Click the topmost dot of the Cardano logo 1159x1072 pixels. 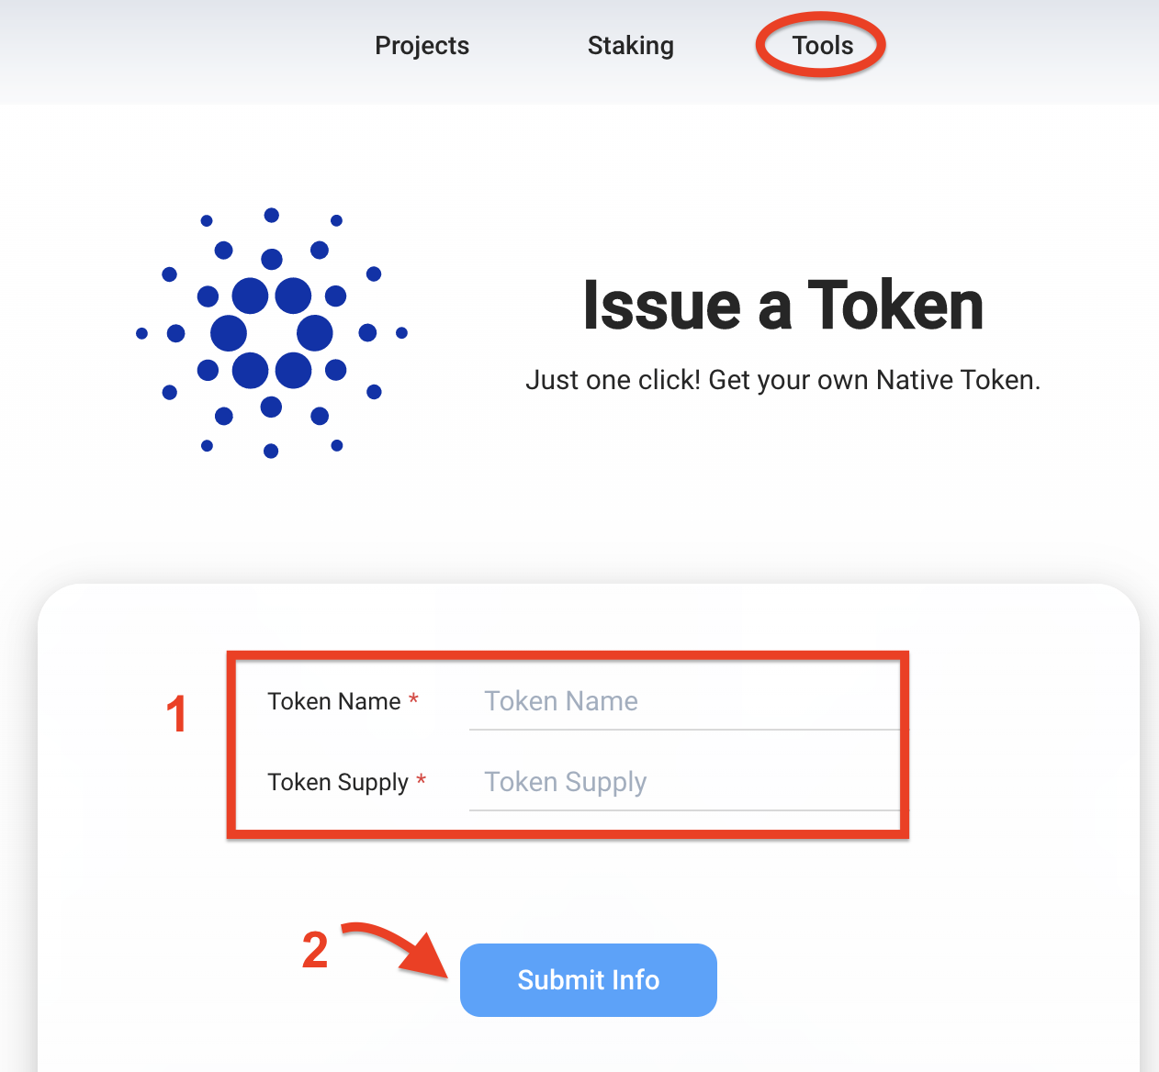[272, 216]
